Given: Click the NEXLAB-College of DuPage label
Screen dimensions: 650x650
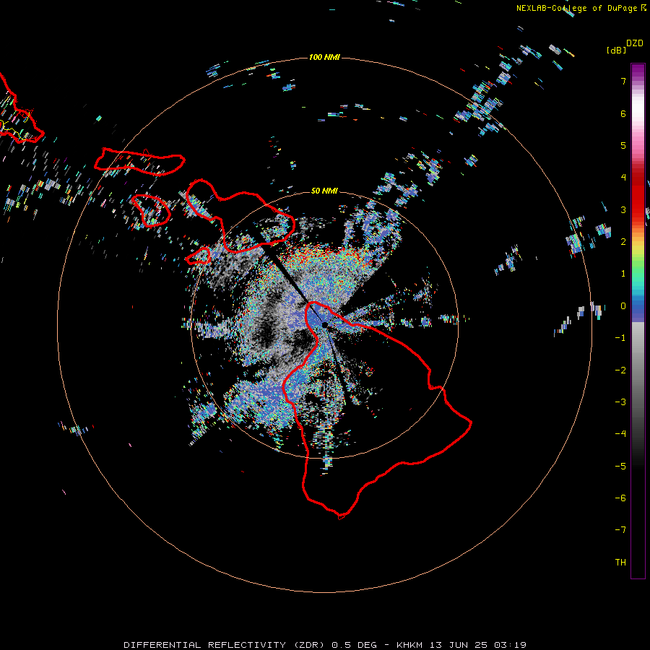Looking at the screenshot, I should click(x=576, y=8).
